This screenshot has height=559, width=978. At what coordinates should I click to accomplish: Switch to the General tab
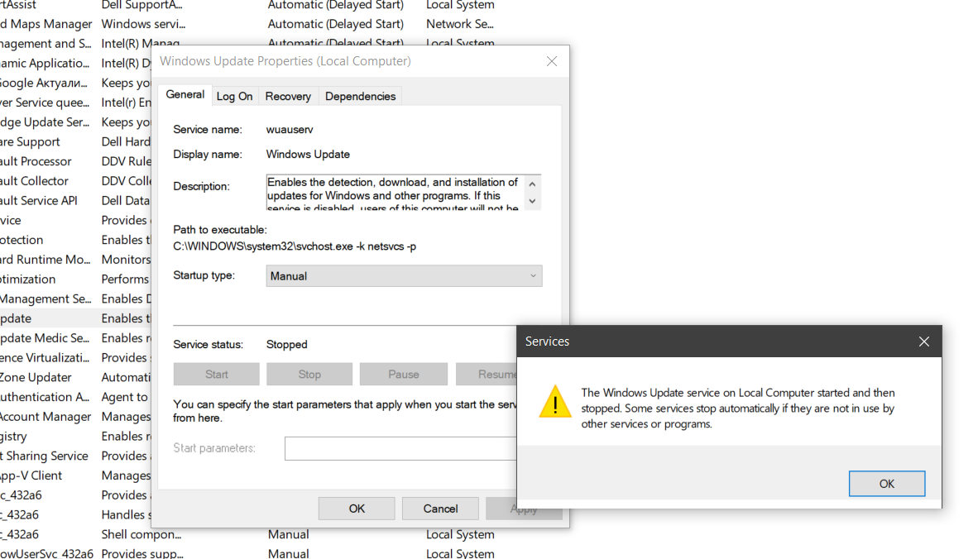click(185, 95)
